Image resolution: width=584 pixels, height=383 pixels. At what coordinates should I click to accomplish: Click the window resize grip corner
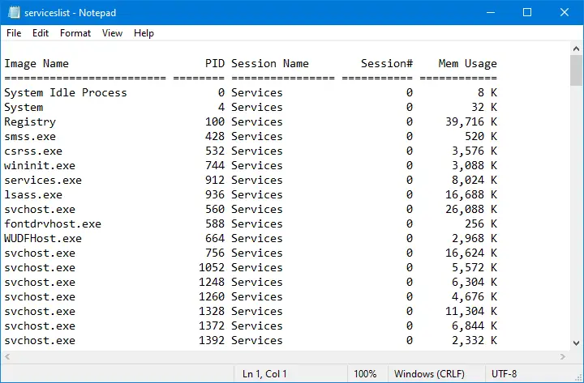point(578,377)
